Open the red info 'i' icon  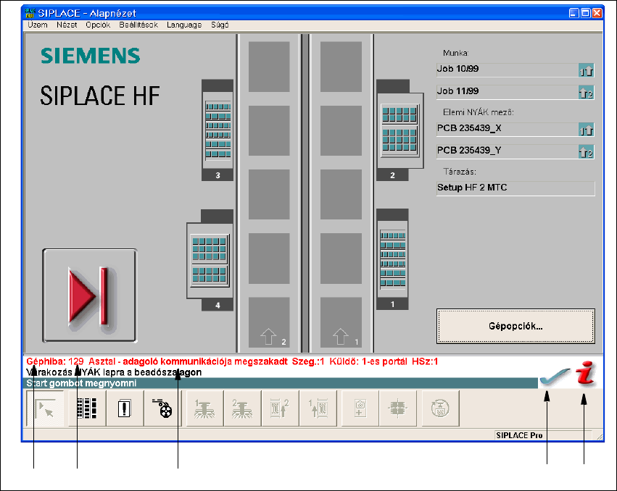point(585,375)
